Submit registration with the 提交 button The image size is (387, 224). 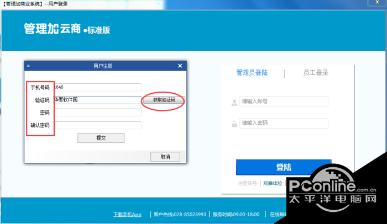101,138
